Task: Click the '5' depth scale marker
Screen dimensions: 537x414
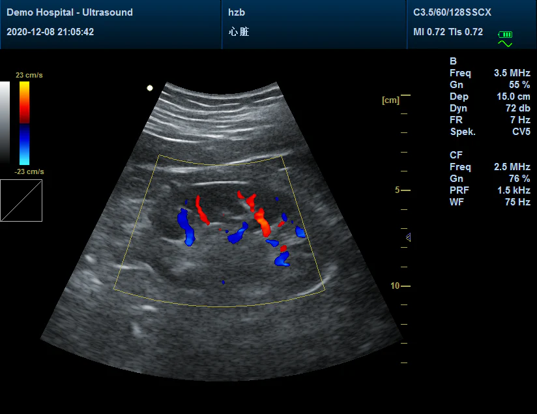Action: click(x=398, y=190)
